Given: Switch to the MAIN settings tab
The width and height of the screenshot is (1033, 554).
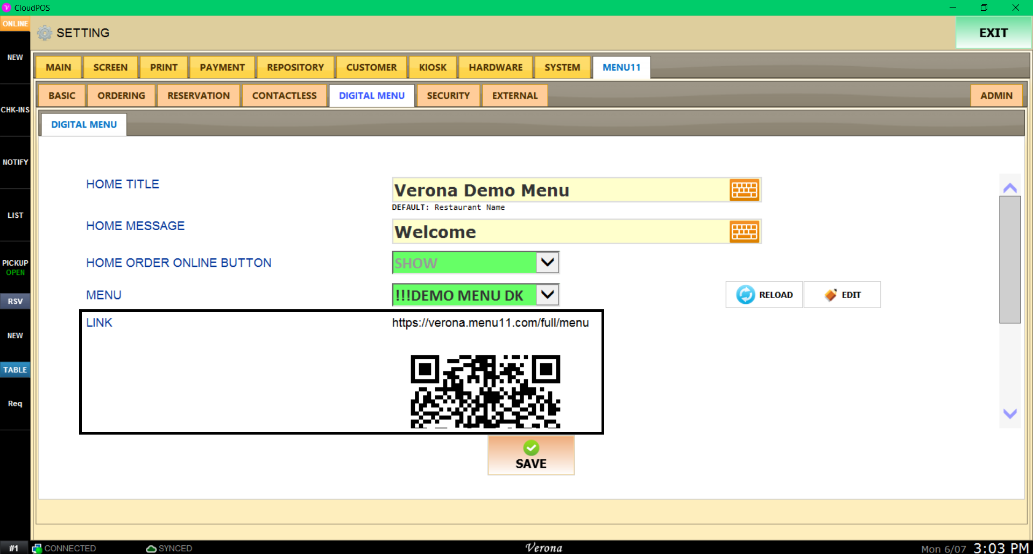Looking at the screenshot, I should (x=58, y=67).
